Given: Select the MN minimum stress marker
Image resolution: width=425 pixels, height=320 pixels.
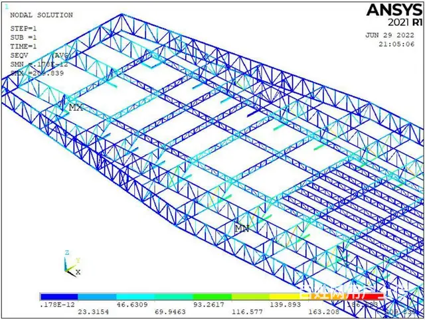Looking at the screenshot, I should 242,228.
